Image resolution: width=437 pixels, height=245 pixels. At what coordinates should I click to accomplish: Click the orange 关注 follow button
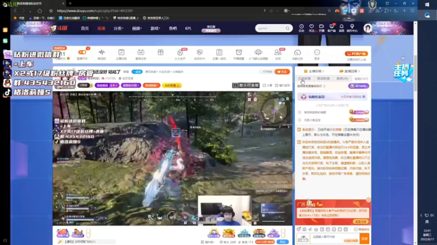point(282,72)
